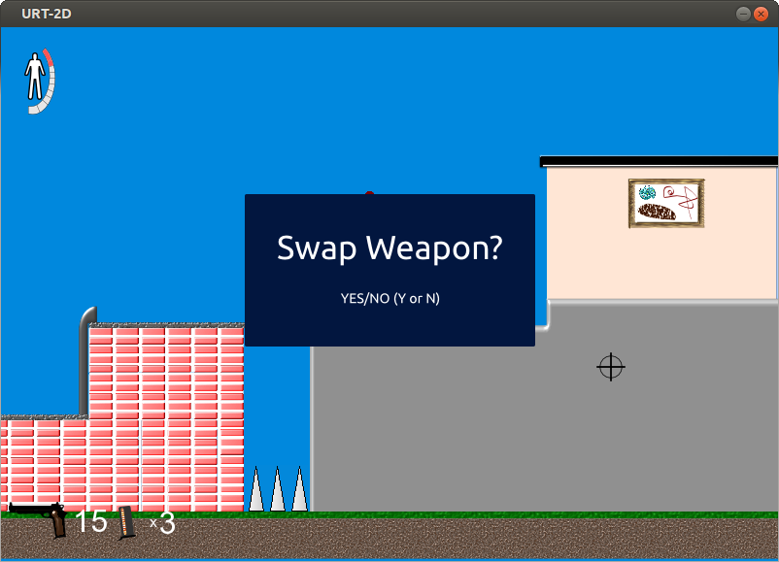The image size is (779, 562).
Task: Click the URT-2D window title
Action: pyautogui.click(x=47, y=14)
